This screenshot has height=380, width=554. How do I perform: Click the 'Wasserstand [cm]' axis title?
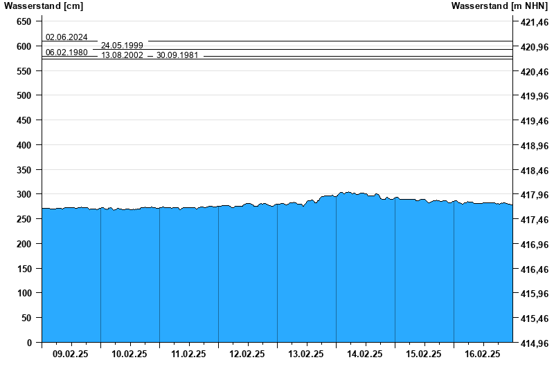pos(44,6)
